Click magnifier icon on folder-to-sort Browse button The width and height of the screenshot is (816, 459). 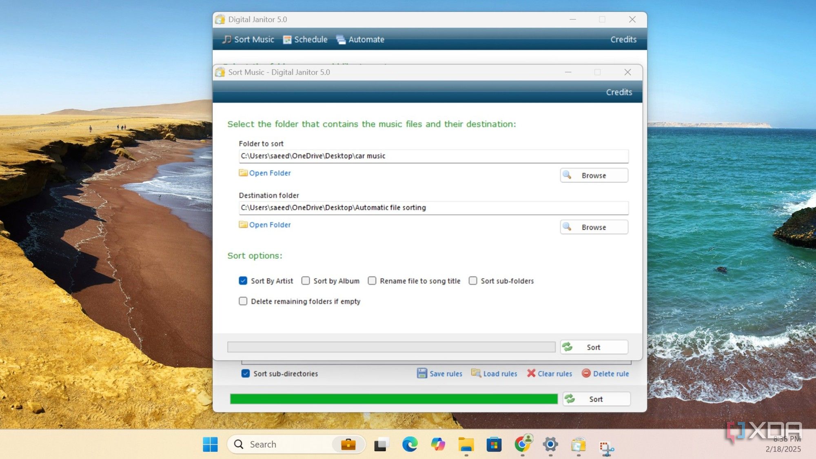pyautogui.click(x=567, y=175)
